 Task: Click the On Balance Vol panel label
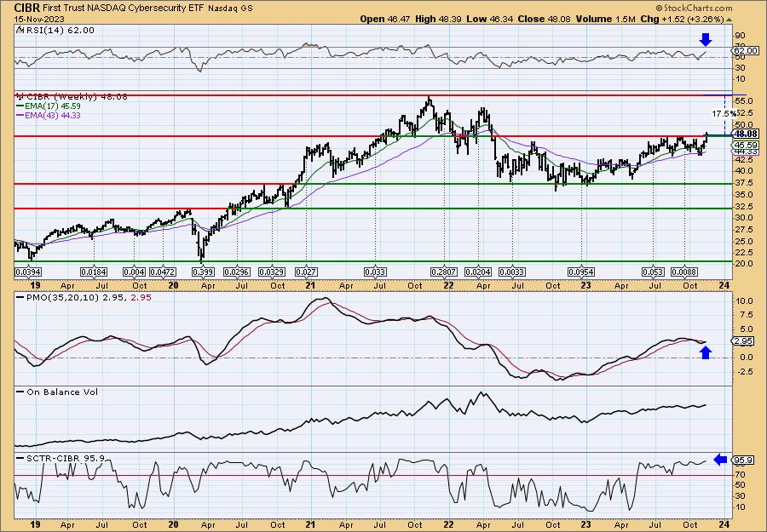[x=57, y=392]
